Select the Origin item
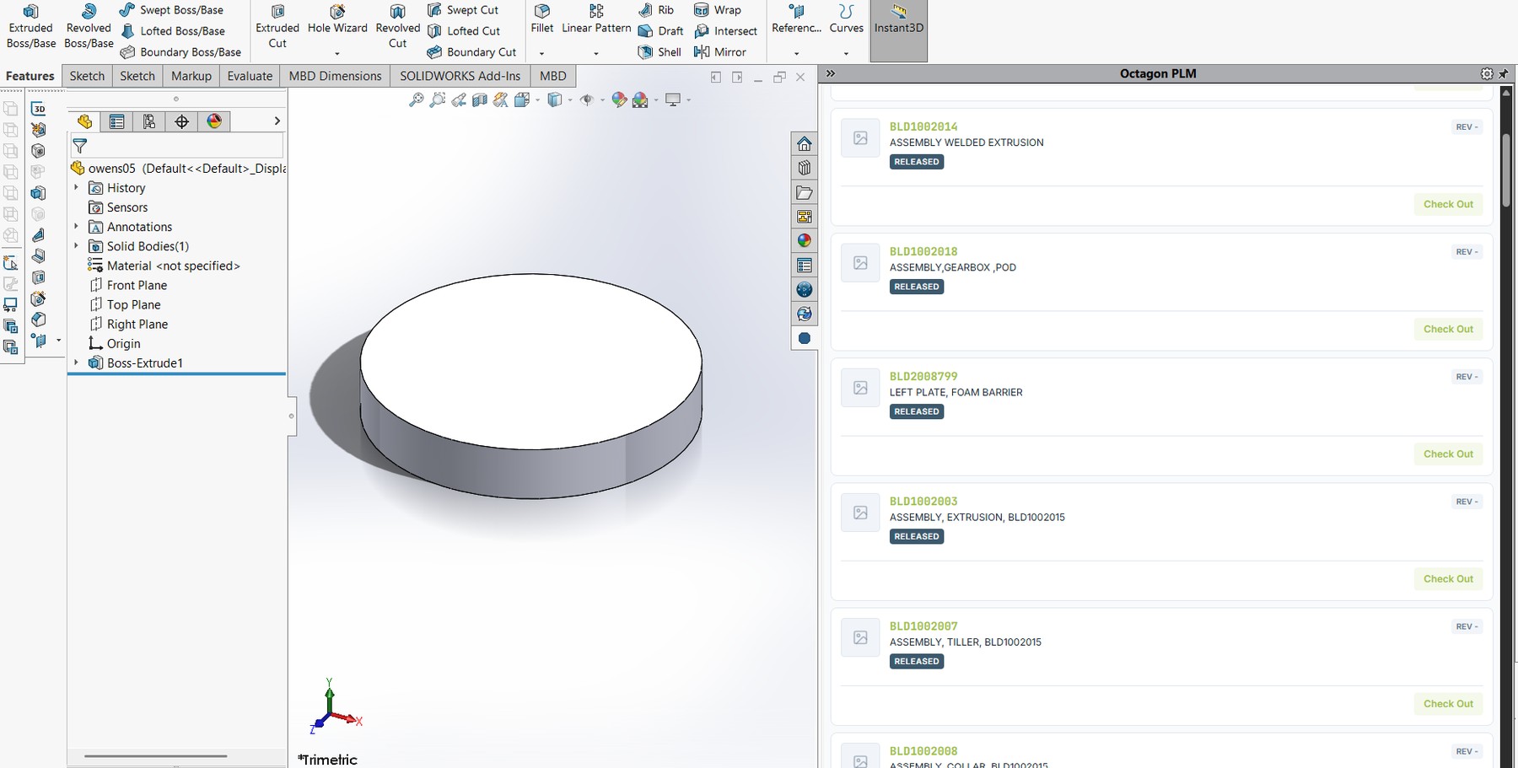 pos(115,343)
